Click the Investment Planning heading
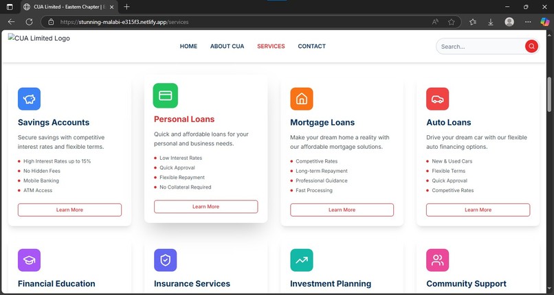554x295 pixels. (x=331, y=284)
